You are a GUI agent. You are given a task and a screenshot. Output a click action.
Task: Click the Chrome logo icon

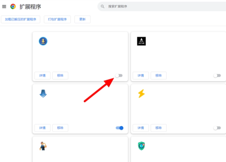(x=13, y=7)
